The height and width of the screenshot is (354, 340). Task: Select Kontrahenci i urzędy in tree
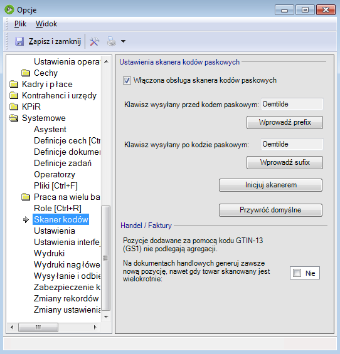coord(59,95)
